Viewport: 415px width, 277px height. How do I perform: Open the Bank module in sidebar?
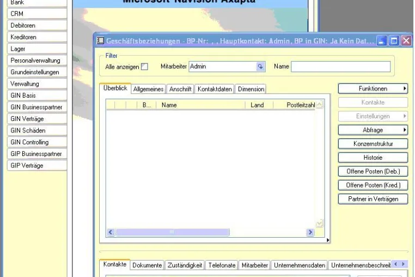click(37, 3)
